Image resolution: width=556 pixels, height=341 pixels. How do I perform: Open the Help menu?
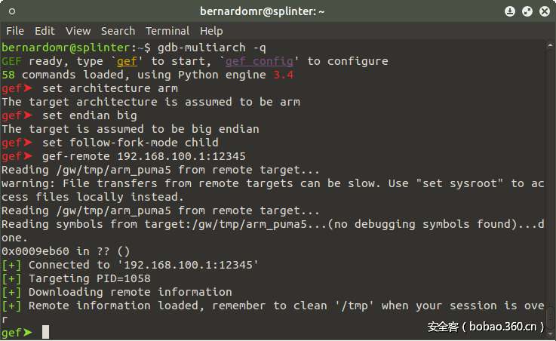(x=211, y=31)
